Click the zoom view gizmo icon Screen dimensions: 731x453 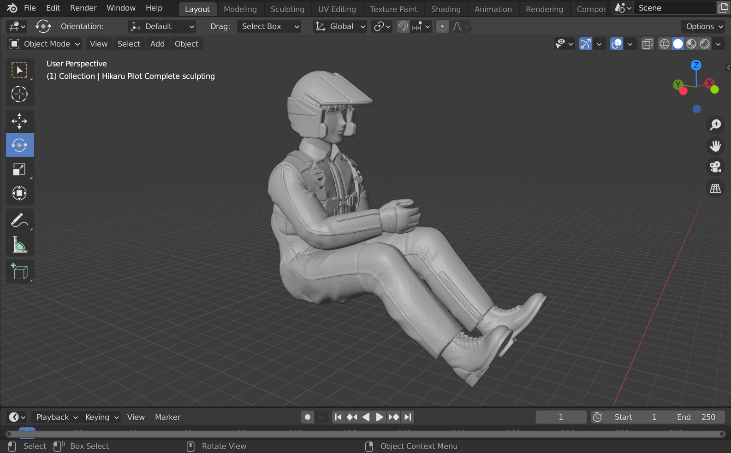pos(715,124)
